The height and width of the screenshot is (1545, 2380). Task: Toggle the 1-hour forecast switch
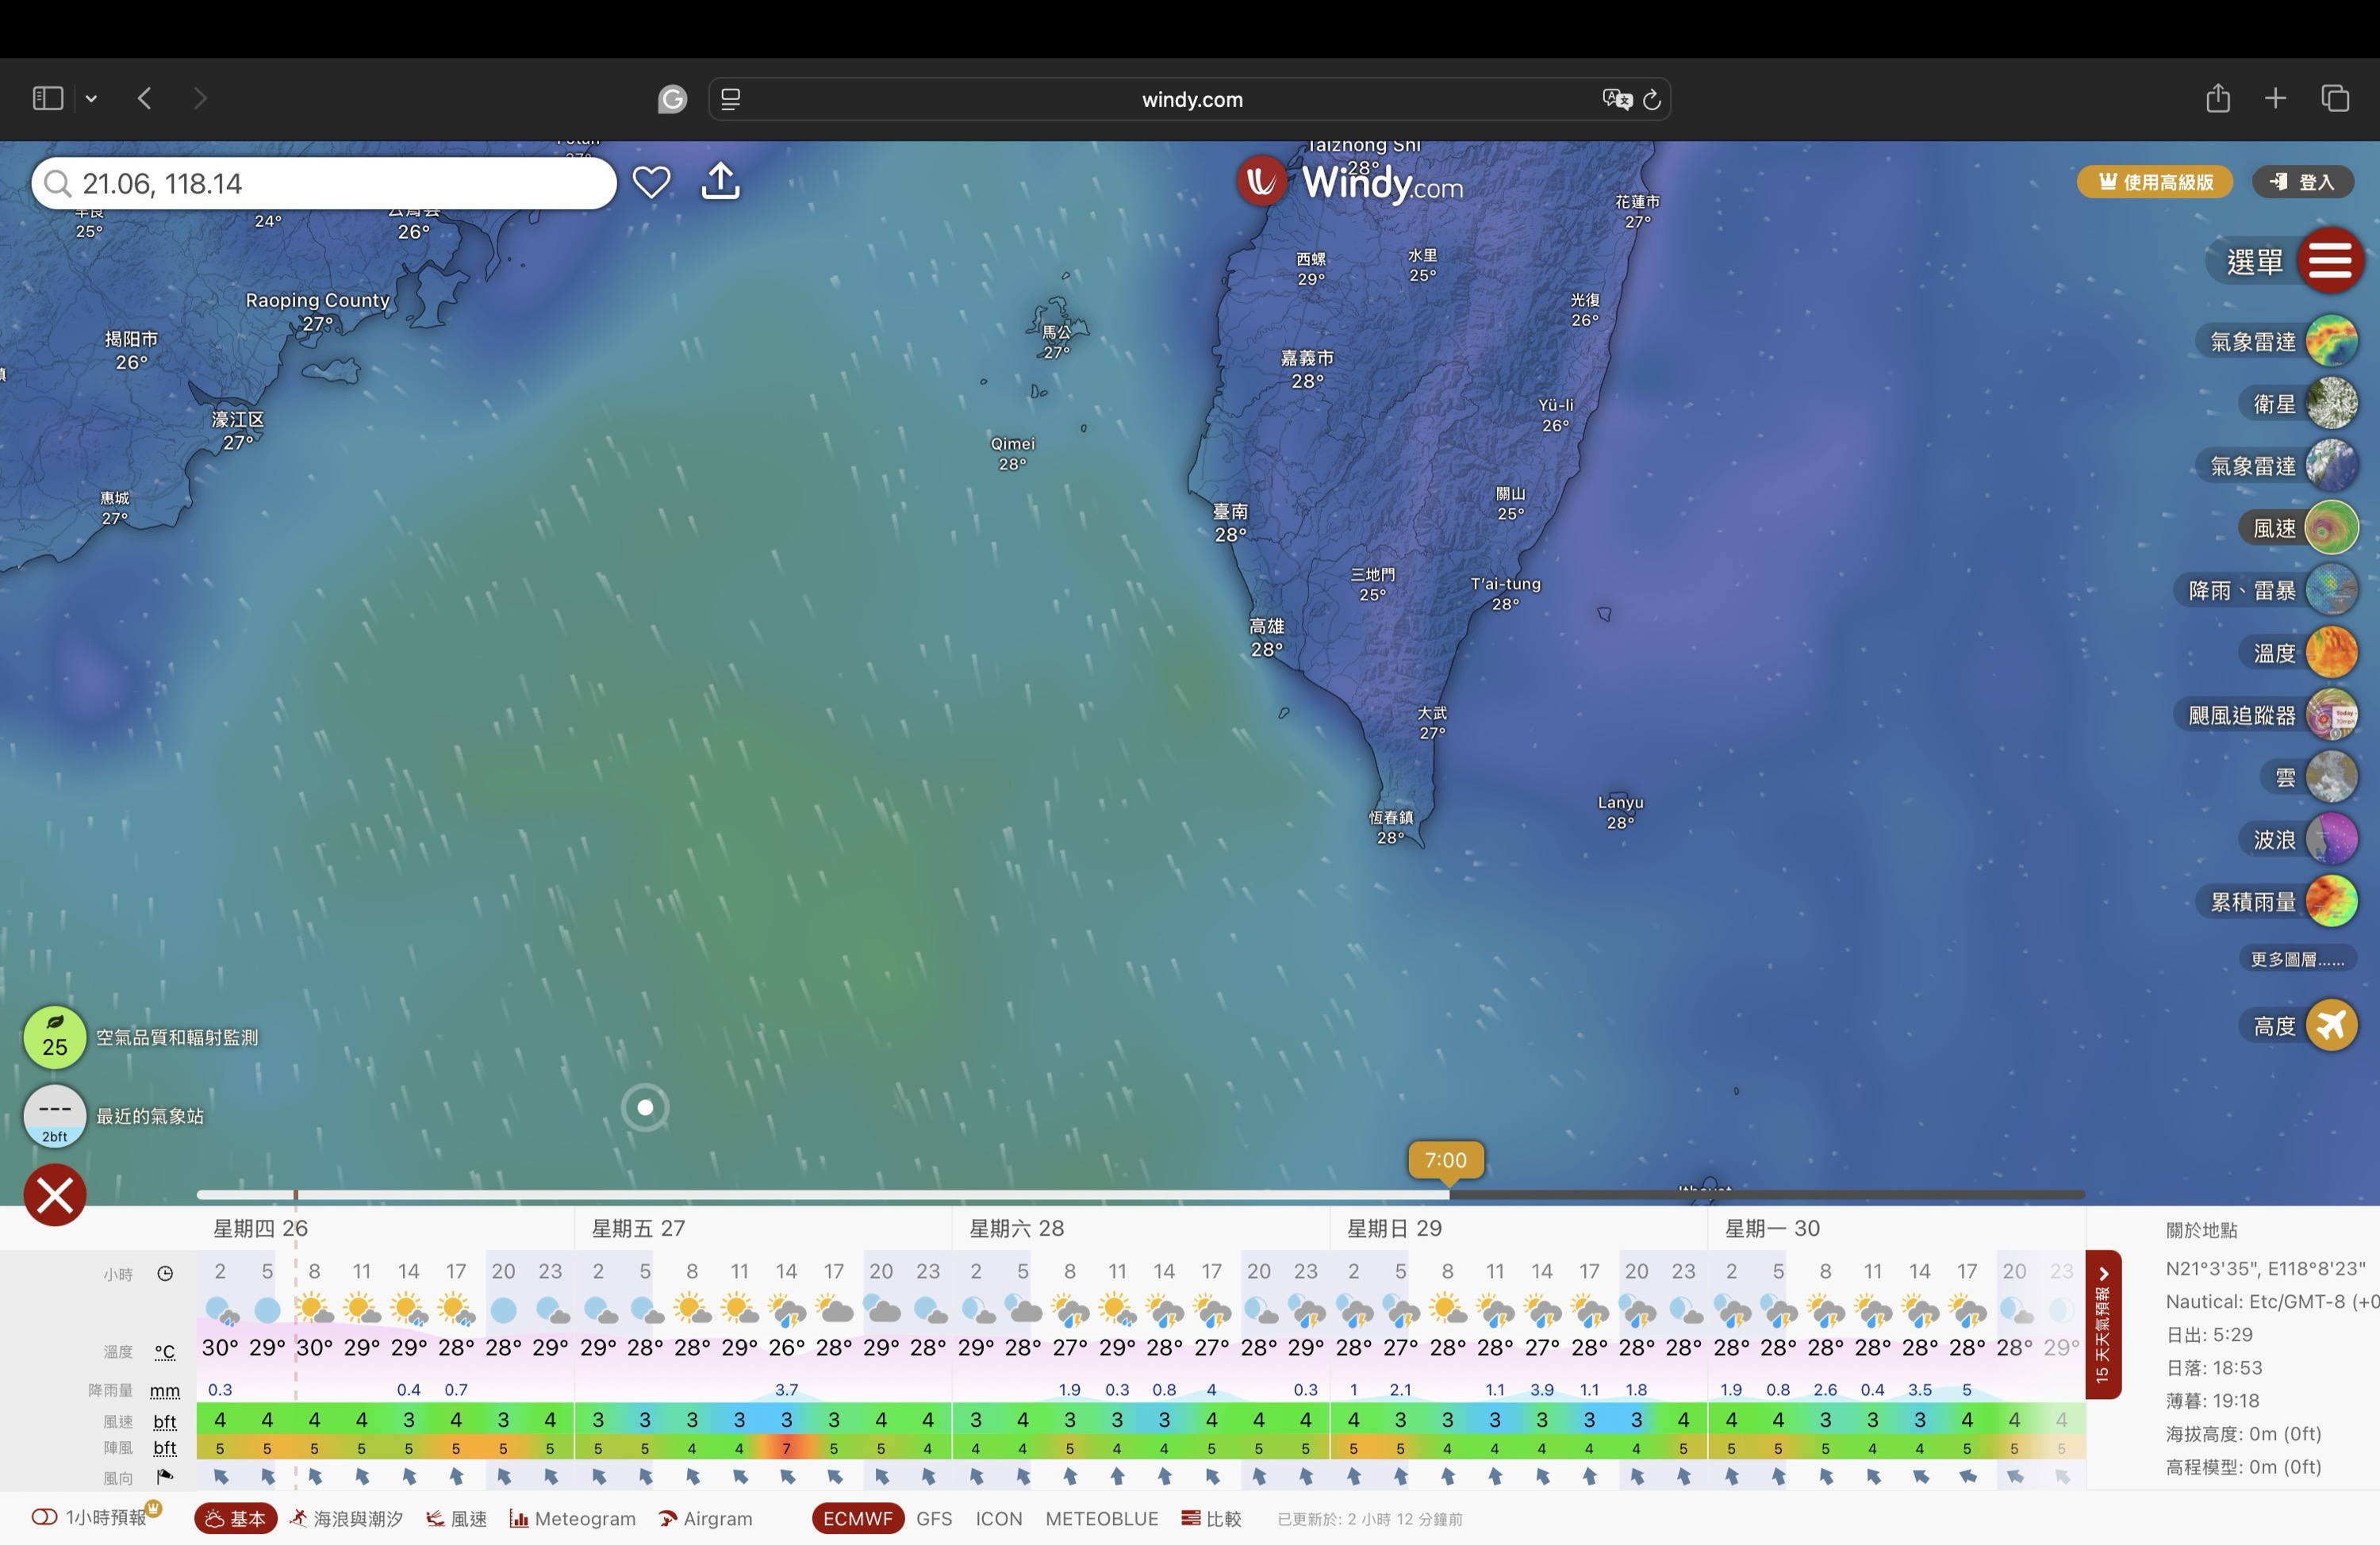click(44, 1517)
